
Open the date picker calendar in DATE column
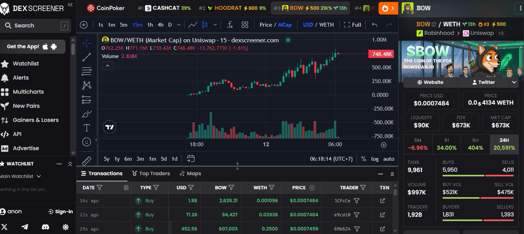click(126, 188)
